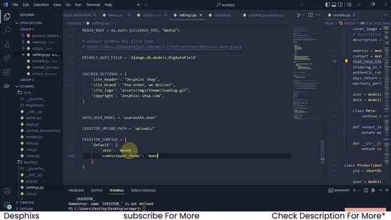Open the Edit menu
This screenshot has height=220, width=391.
[26, 5]
